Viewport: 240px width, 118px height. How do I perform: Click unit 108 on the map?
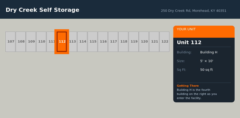pos(21,42)
